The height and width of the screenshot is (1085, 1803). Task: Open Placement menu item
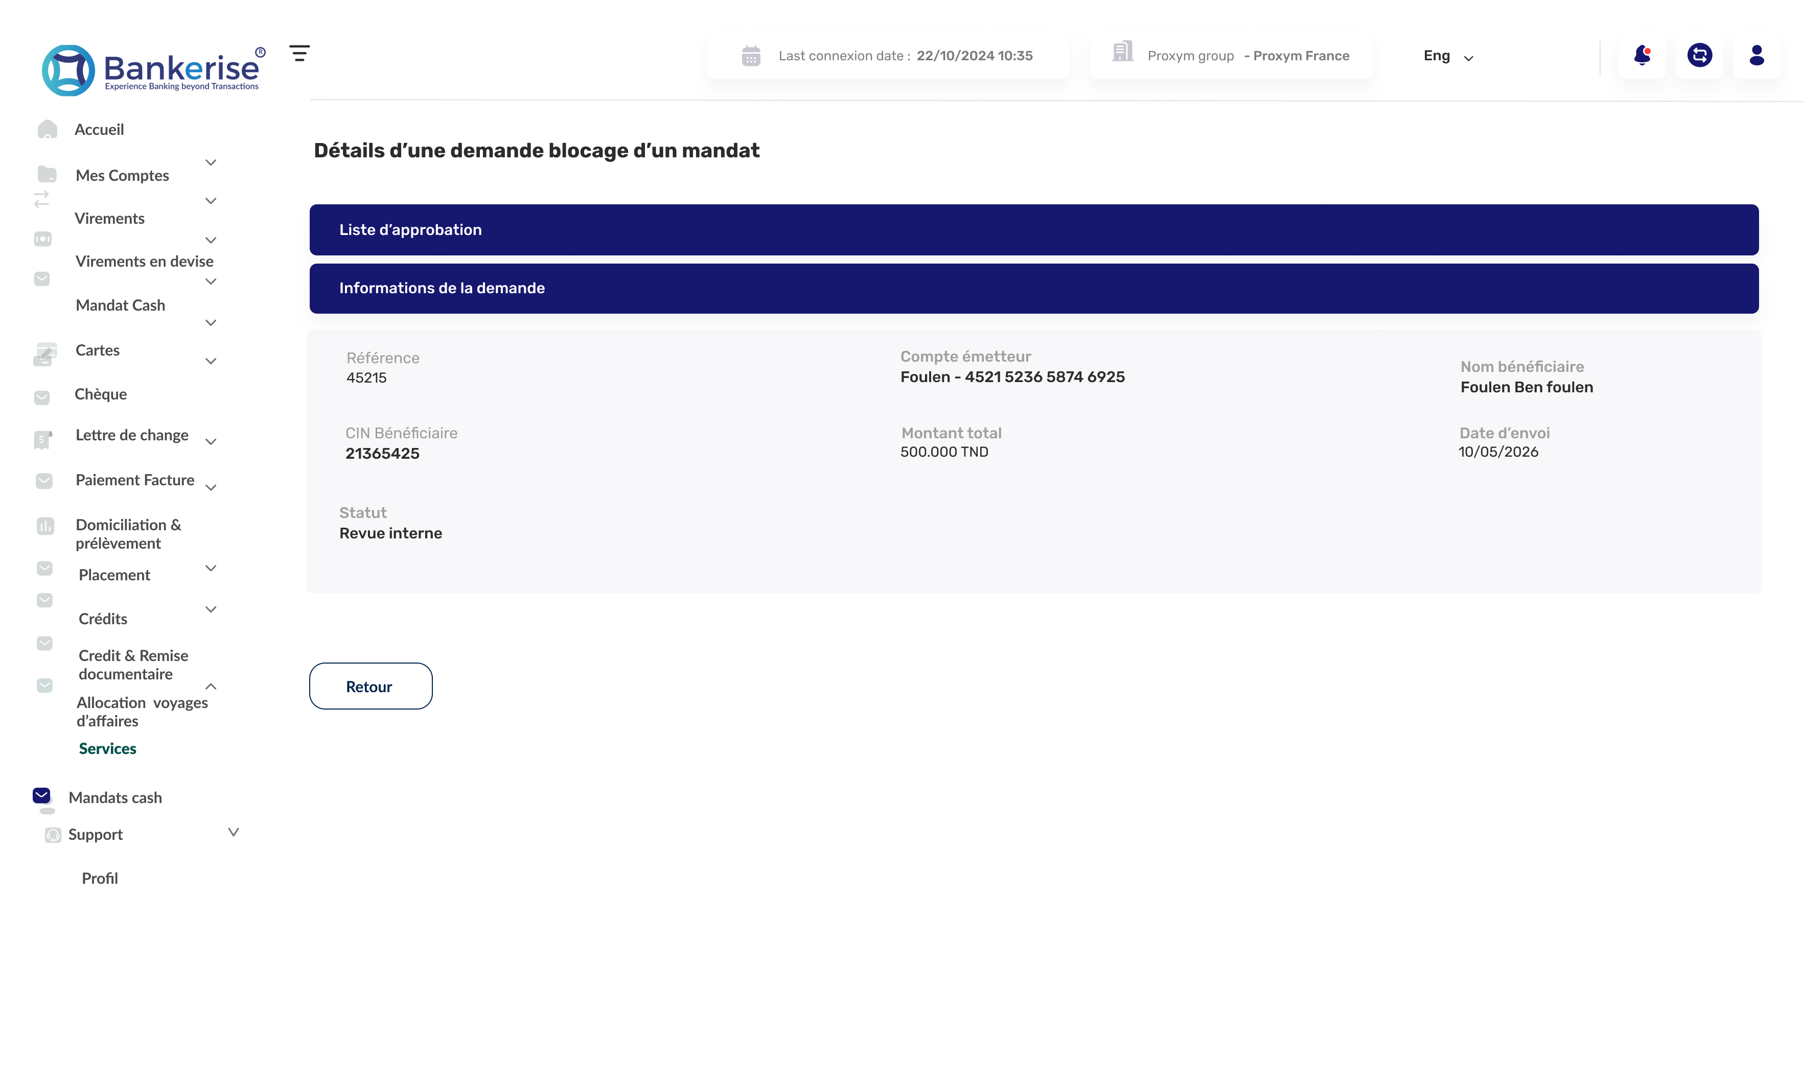[114, 575]
